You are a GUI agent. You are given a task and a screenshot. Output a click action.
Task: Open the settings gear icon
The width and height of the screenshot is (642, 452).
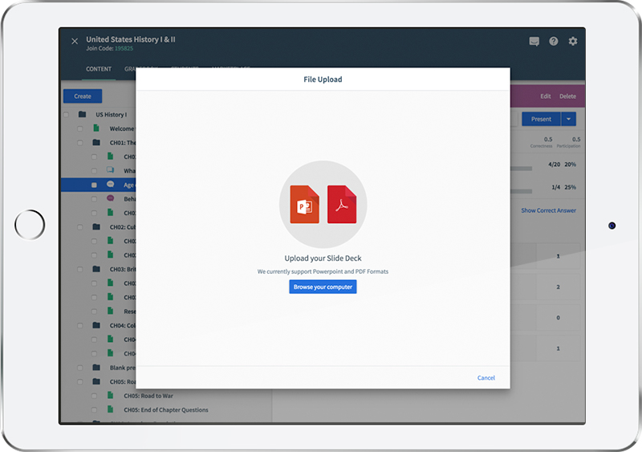pyautogui.click(x=573, y=41)
